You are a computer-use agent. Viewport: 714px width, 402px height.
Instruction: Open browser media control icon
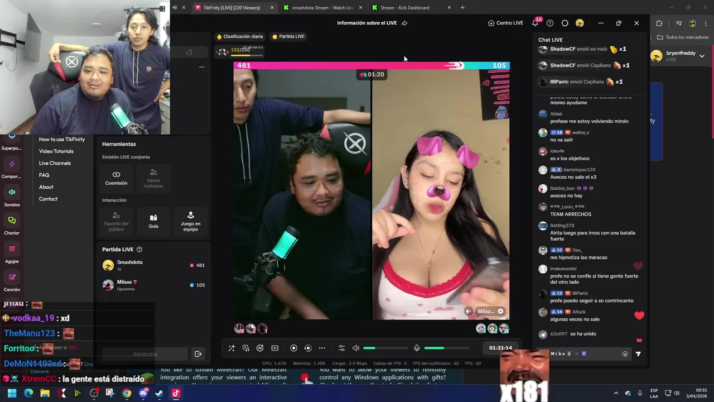pos(679,23)
